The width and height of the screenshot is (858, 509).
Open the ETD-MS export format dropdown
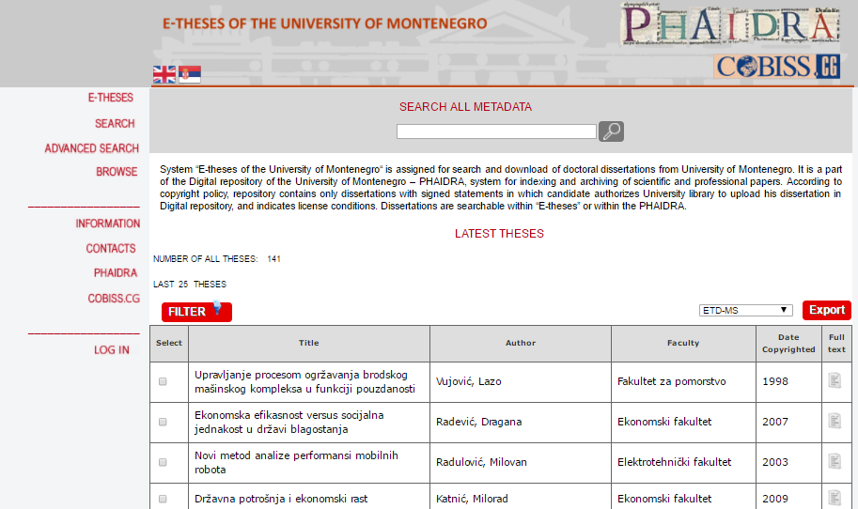746,310
